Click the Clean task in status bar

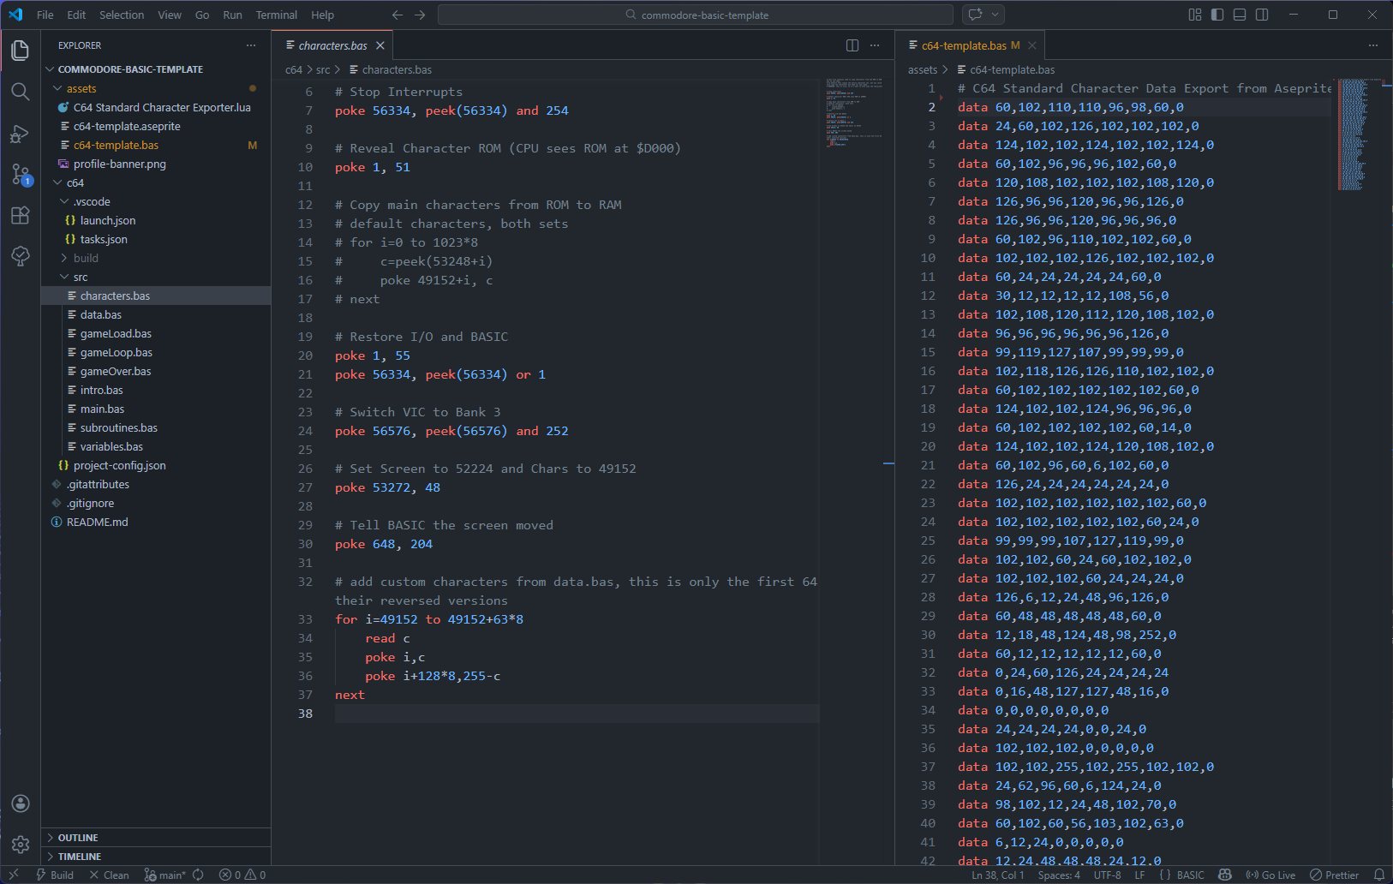(109, 875)
